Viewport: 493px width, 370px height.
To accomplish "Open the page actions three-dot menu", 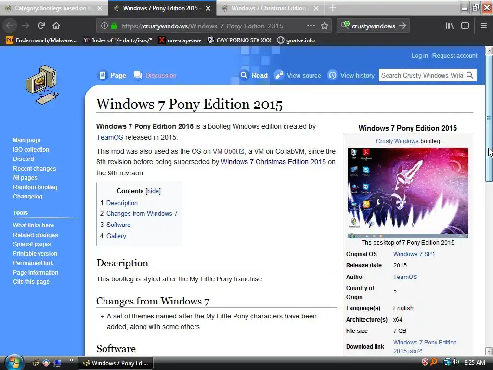I will 311,26.
